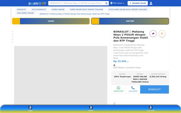
Task: Expand the Pilih lokasi dropdown
Action: 117,3
